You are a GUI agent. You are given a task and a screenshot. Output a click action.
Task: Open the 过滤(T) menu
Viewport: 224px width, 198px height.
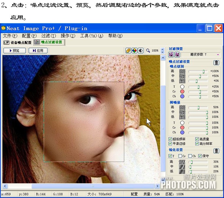point(49,36)
